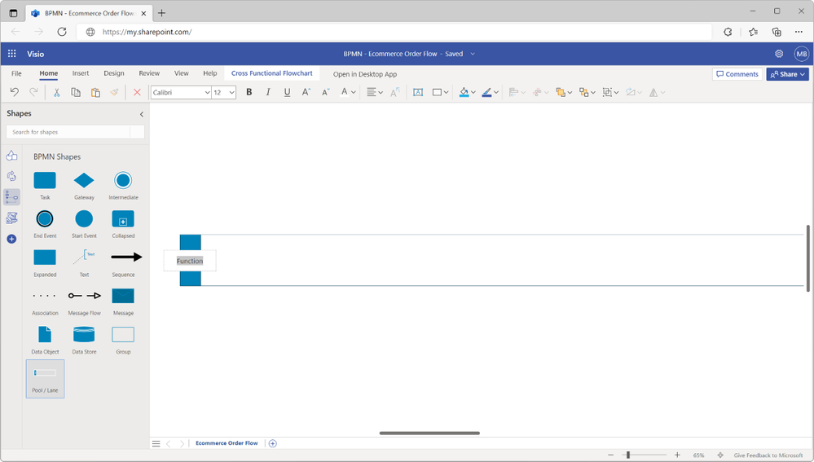Image resolution: width=814 pixels, height=462 pixels.
Task: Switch to the Design tab
Action: 114,73
